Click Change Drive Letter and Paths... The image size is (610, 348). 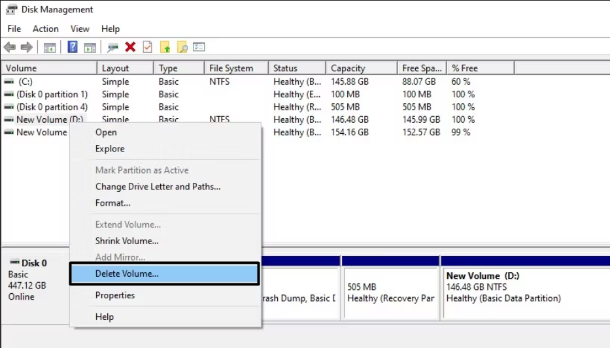click(158, 187)
